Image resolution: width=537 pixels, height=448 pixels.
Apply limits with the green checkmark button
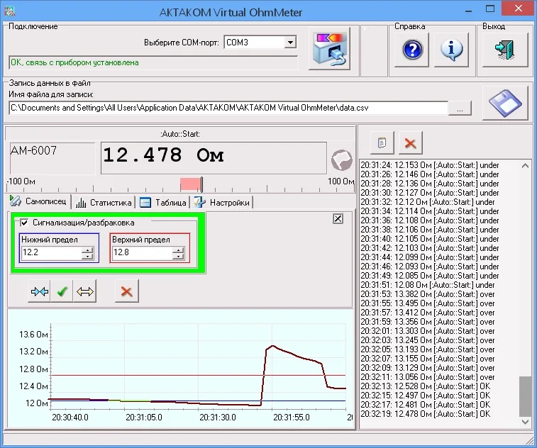pos(62,291)
